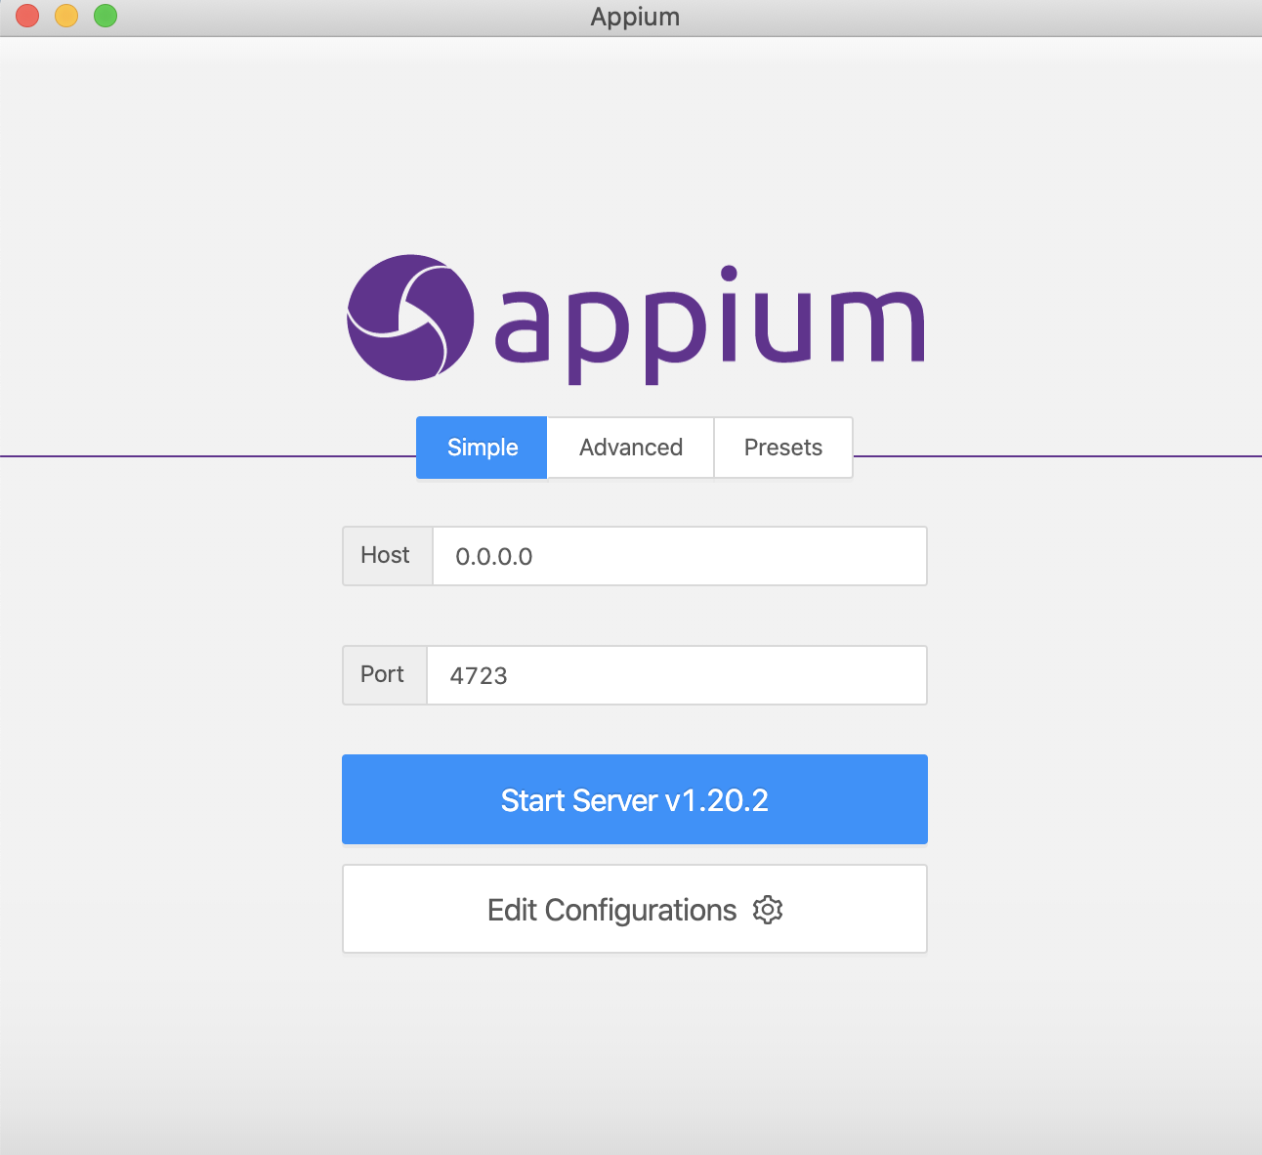Start the Appium server v1.20.2
Image resolution: width=1262 pixels, height=1155 pixels.
[x=635, y=799]
